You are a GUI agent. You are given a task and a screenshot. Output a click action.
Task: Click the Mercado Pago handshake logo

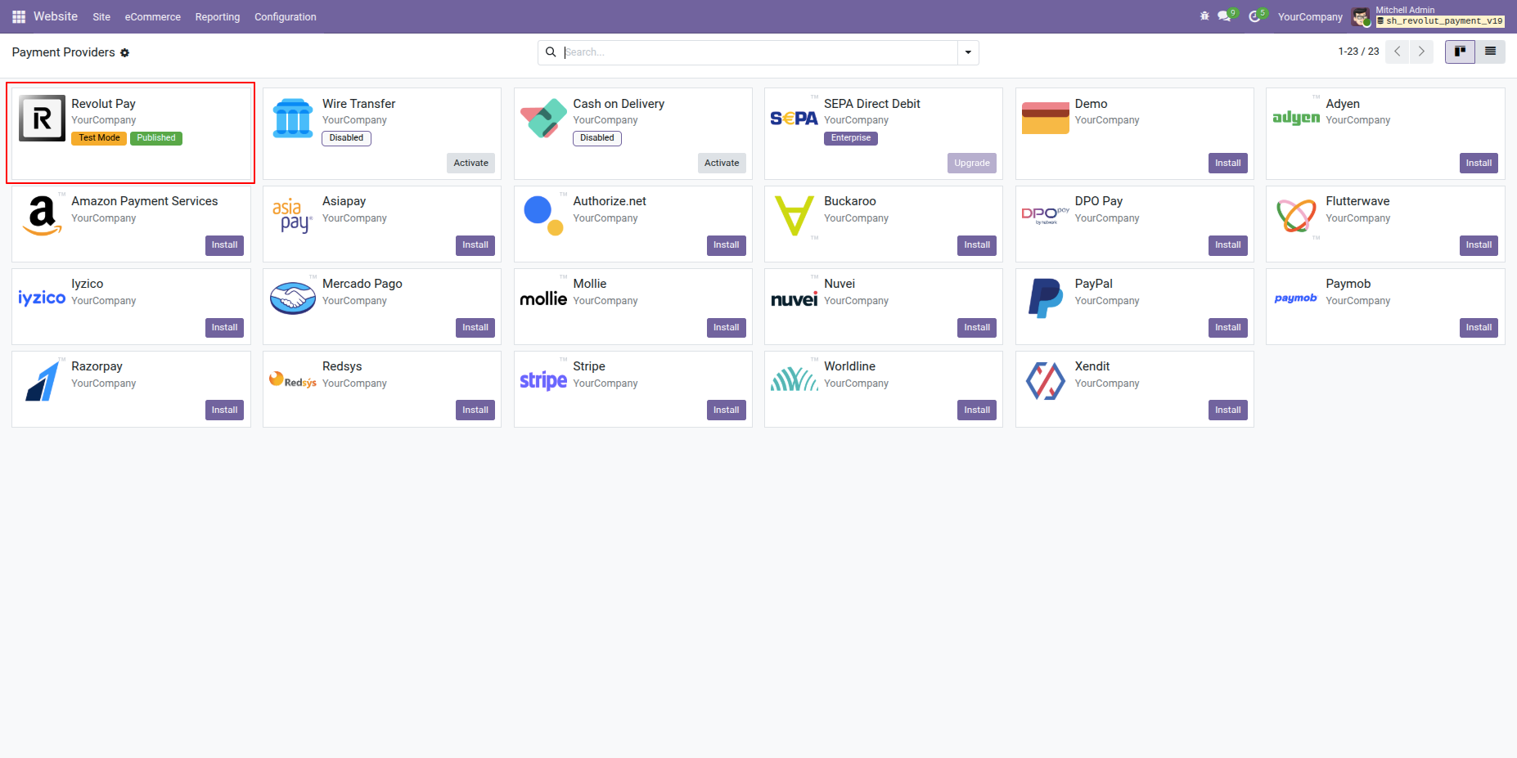tap(293, 298)
